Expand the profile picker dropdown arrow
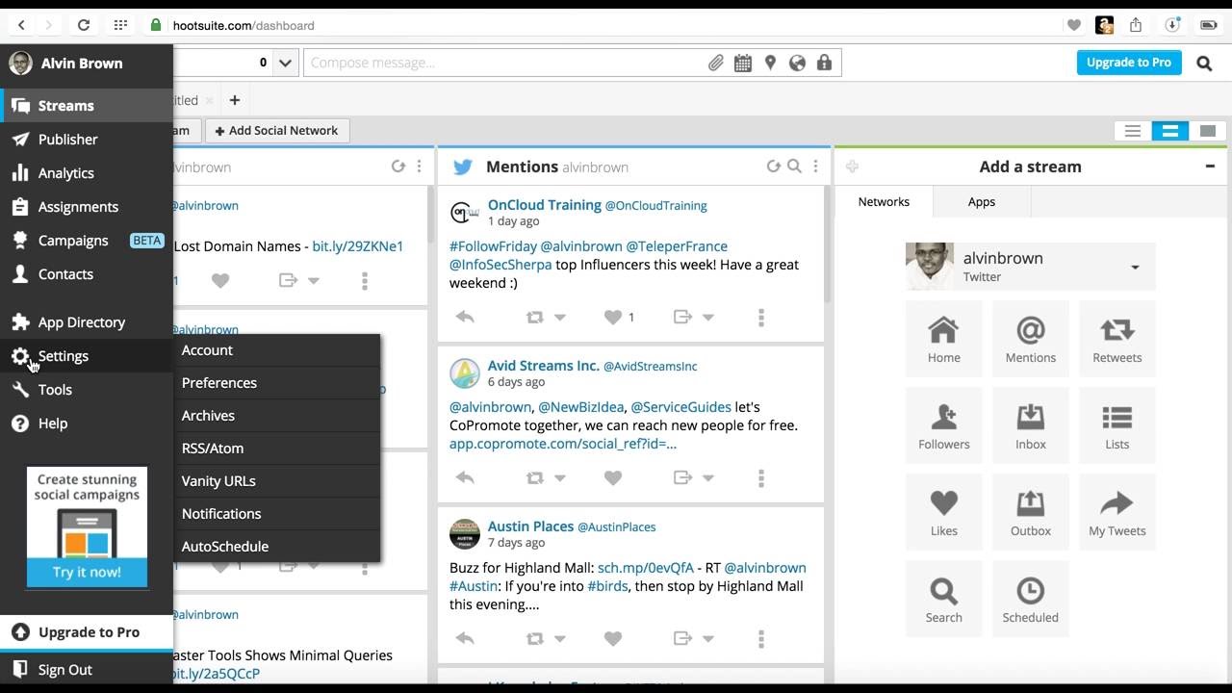 (285, 63)
